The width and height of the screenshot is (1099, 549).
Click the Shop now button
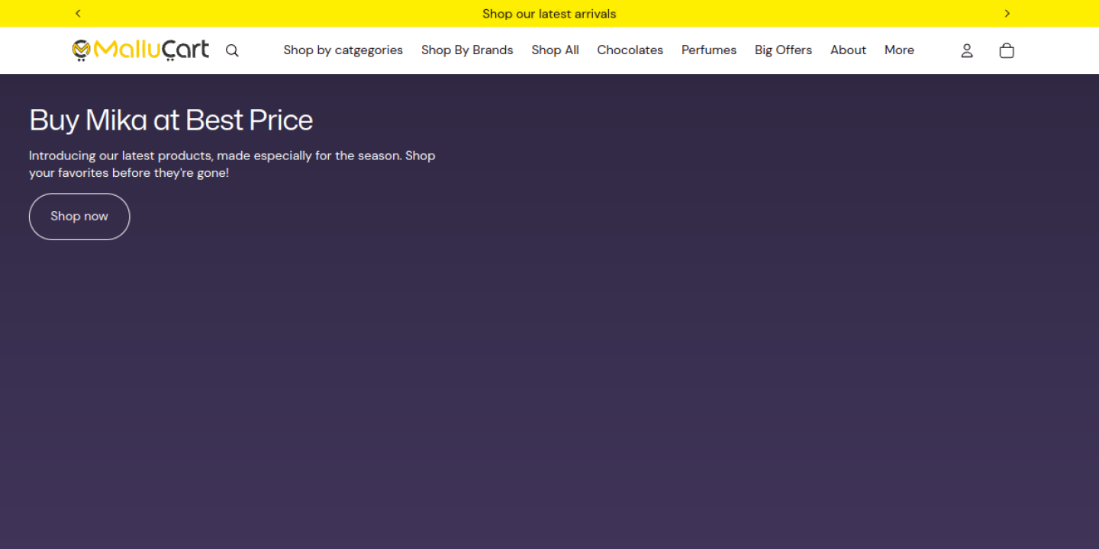(x=79, y=217)
